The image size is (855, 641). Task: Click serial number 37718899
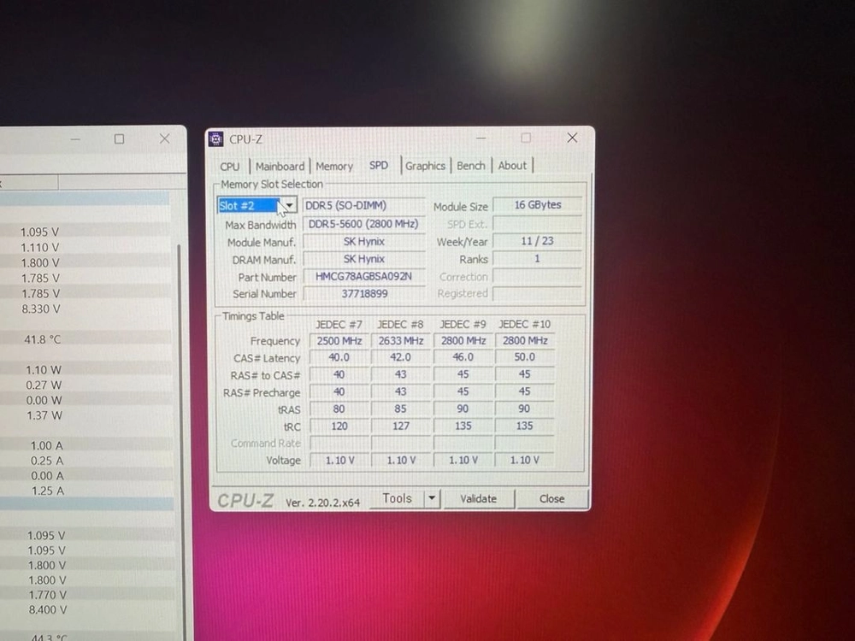tap(364, 294)
